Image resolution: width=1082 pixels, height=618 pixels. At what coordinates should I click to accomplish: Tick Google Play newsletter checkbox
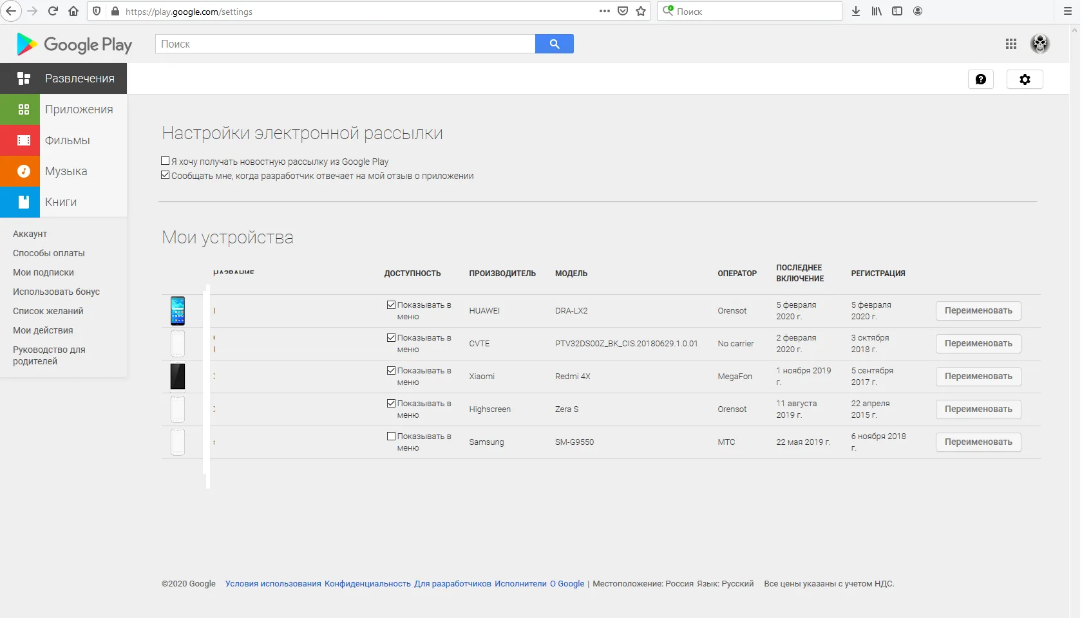pos(166,161)
